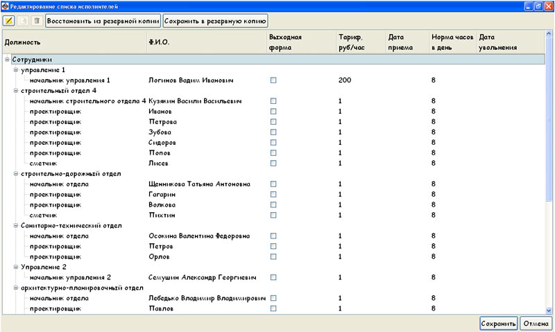Click the new document toolbar icon
Viewport: 555px width, 332px height.
24,21
